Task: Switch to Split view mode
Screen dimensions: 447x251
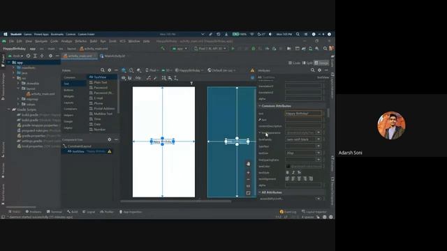Action: pos(307,63)
